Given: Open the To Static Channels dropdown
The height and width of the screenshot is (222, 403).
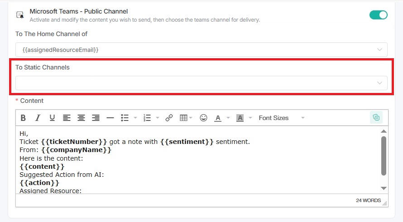Looking at the screenshot, I should pyautogui.click(x=201, y=83).
